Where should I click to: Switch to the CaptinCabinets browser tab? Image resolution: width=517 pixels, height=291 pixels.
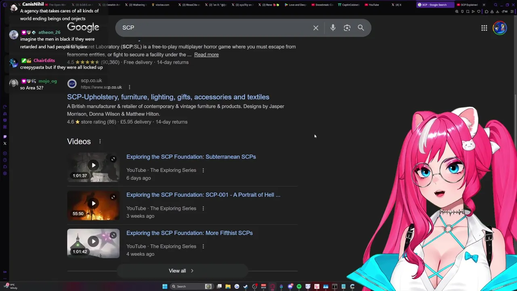348,5
